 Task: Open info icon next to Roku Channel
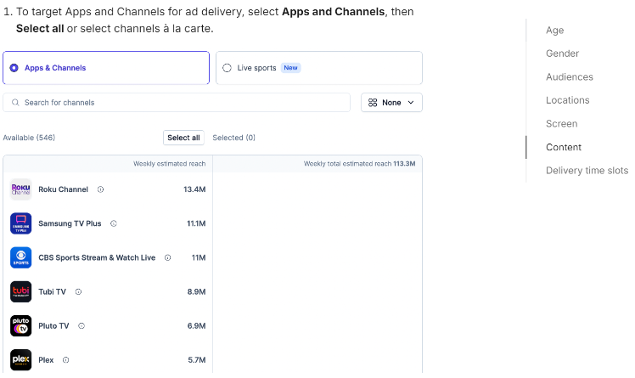pos(100,189)
